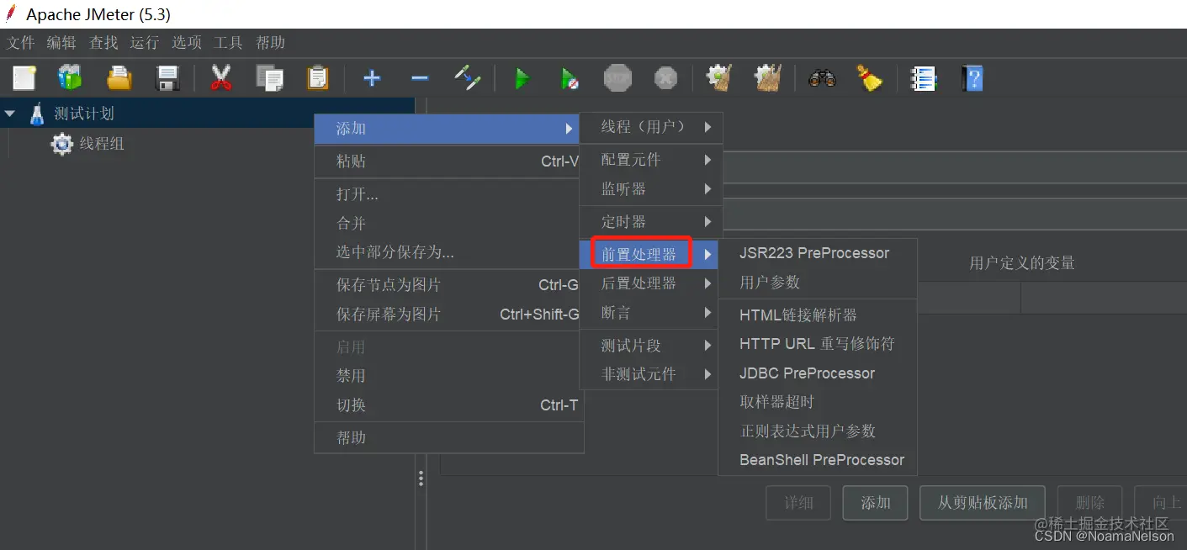Click the 删除 button

[x=1089, y=502]
